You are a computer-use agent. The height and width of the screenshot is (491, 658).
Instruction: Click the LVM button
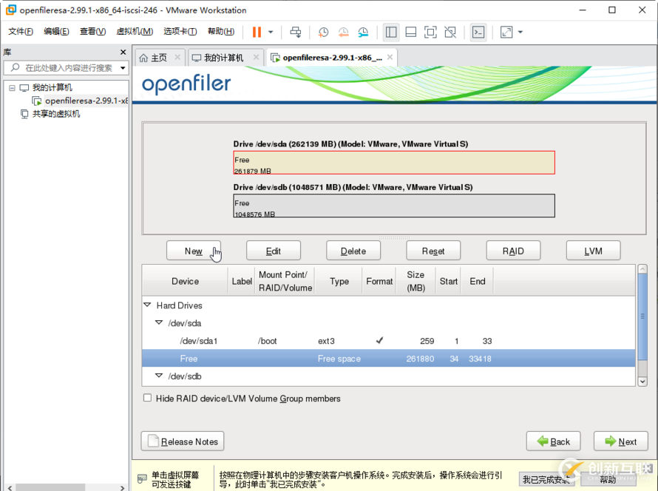click(x=593, y=251)
